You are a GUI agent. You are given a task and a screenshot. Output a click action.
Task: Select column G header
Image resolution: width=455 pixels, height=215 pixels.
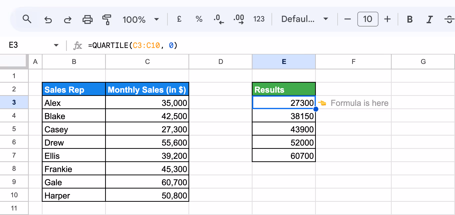[423, 62]
